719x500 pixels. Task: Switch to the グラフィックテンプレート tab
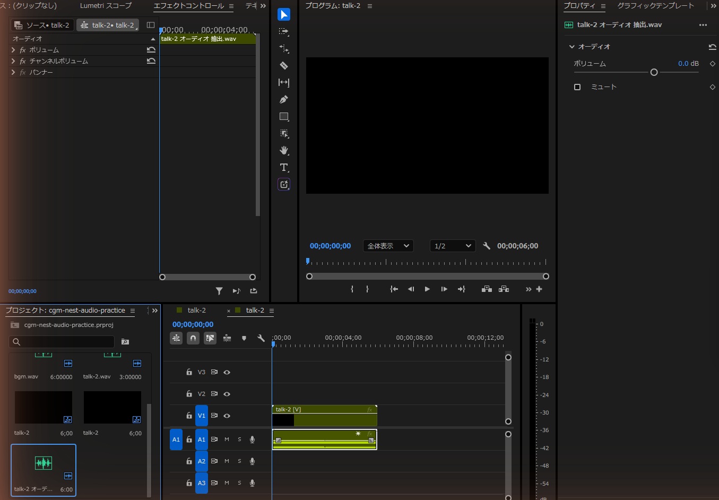(656, 6)
